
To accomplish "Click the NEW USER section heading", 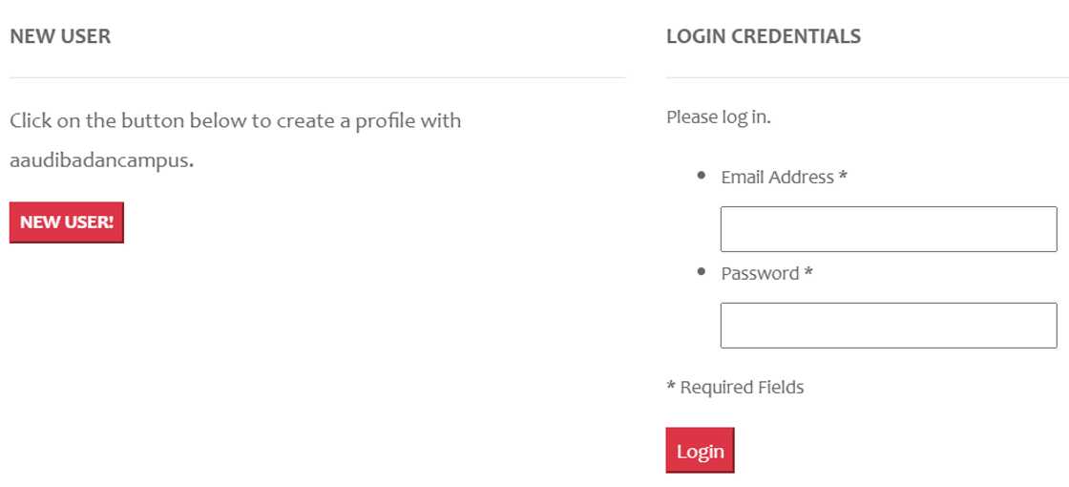I will pos(60,36).
